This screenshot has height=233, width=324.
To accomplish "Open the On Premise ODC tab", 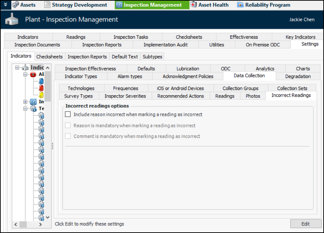I will [x=263, y=45].
